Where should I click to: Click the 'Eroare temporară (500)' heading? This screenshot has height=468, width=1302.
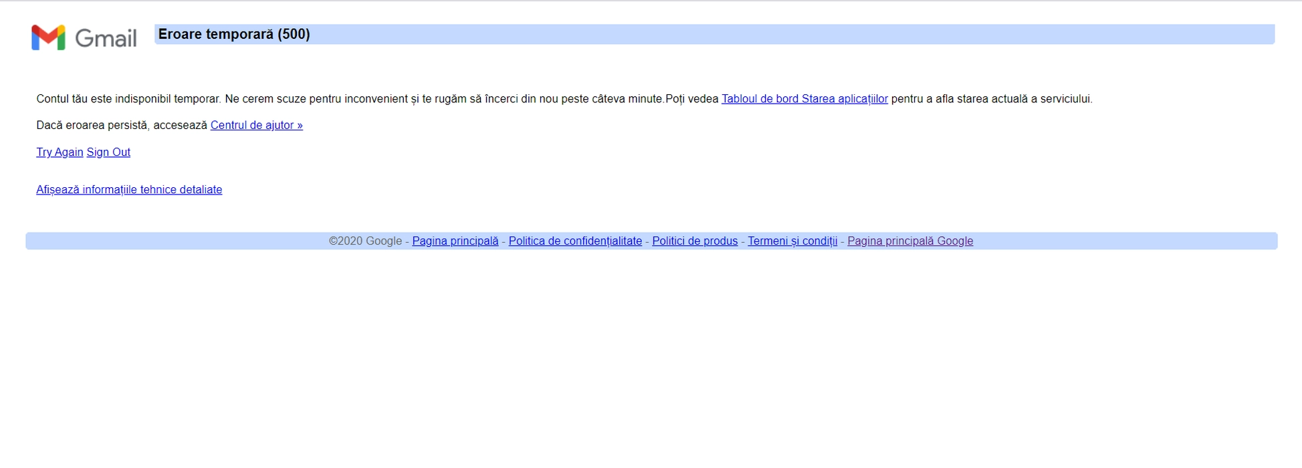[x=234, y=34]
